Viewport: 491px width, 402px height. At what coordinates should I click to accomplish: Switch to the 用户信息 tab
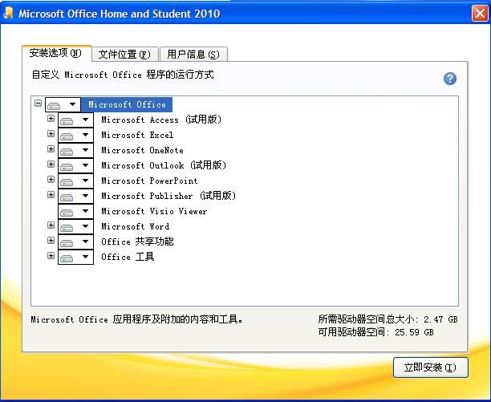193,55
